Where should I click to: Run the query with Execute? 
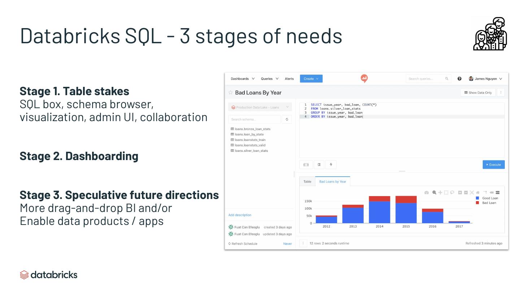[x=494, y=165]
